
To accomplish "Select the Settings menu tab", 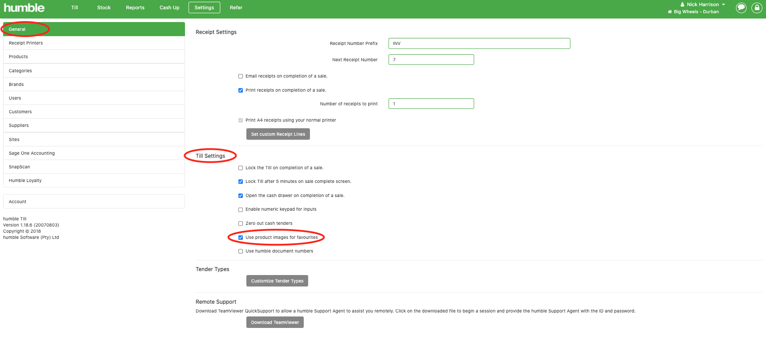I will pos(204,7).
